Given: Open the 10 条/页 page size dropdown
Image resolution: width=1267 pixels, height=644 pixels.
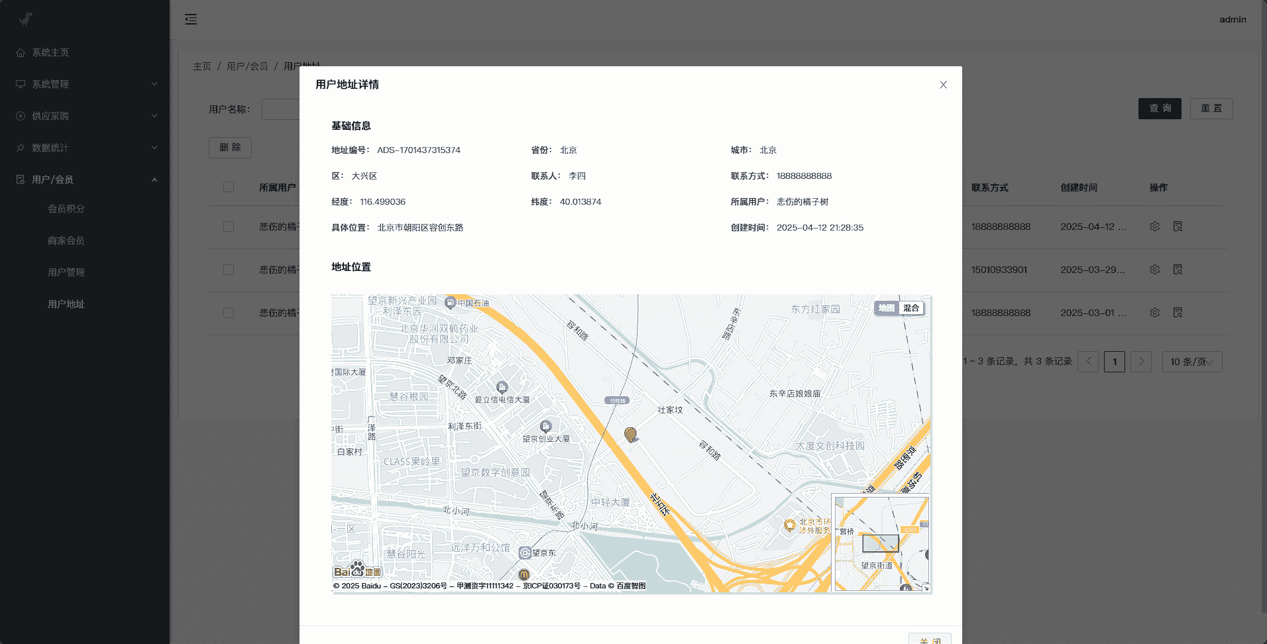Looking at the screenshot, I should (1191, 362).
